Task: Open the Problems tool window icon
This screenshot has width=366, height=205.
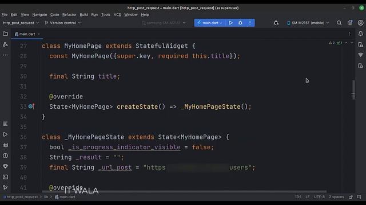Action: coord(5,155)
